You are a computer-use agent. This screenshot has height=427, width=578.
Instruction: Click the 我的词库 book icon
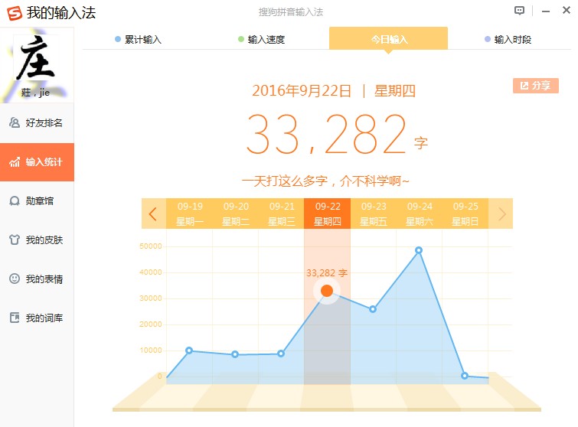[15, 318]
